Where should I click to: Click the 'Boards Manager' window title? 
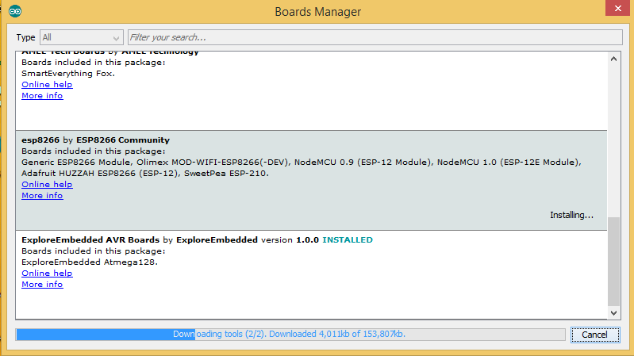(318, 12)
